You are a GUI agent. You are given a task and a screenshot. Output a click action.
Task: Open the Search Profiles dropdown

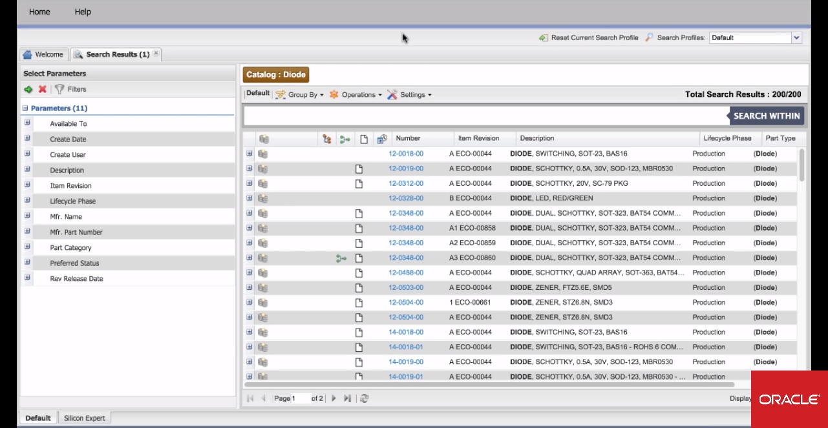[796, 37]
